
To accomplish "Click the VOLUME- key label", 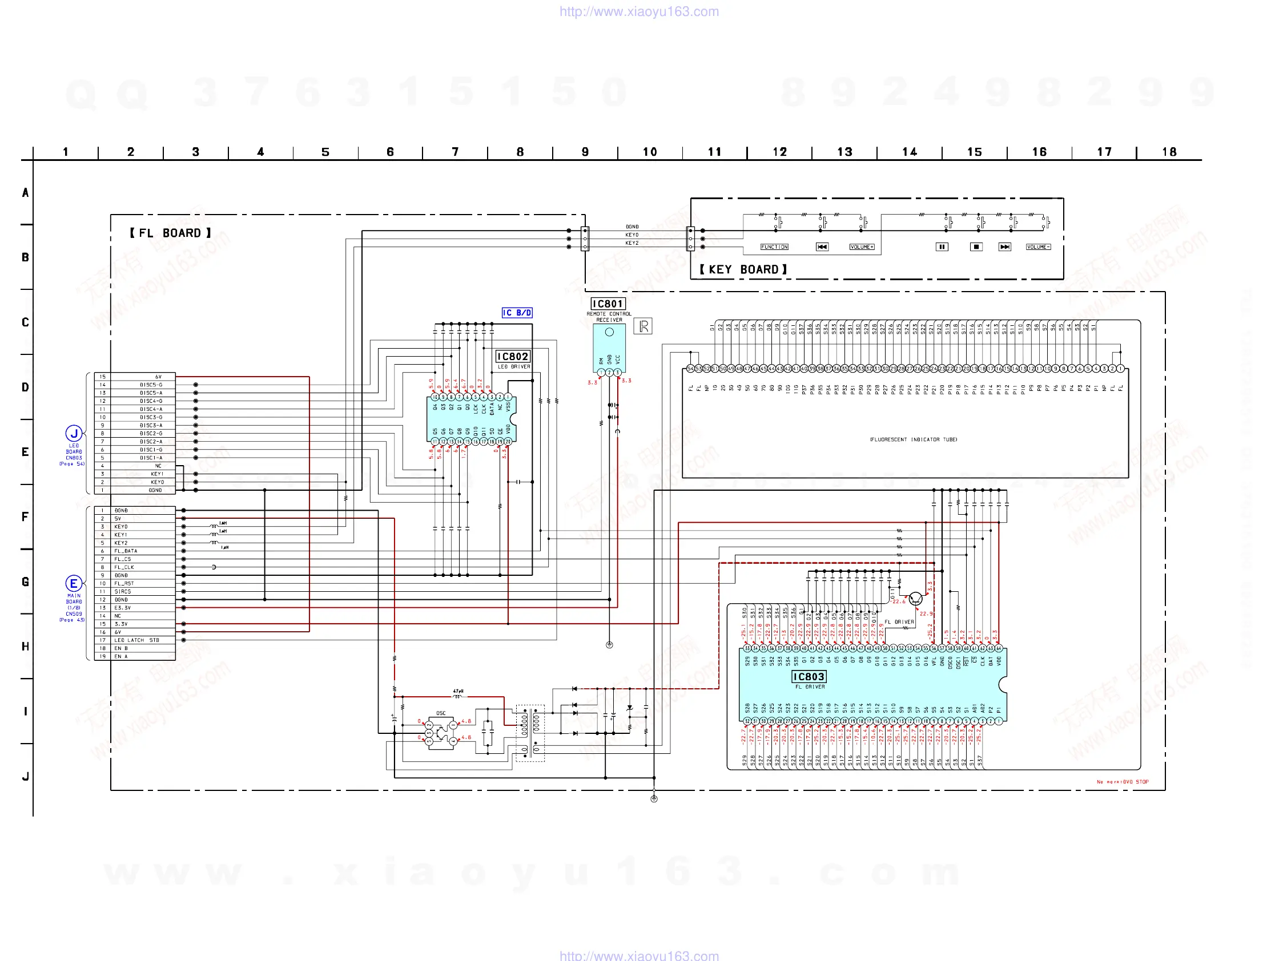I will coord(1038,247).
